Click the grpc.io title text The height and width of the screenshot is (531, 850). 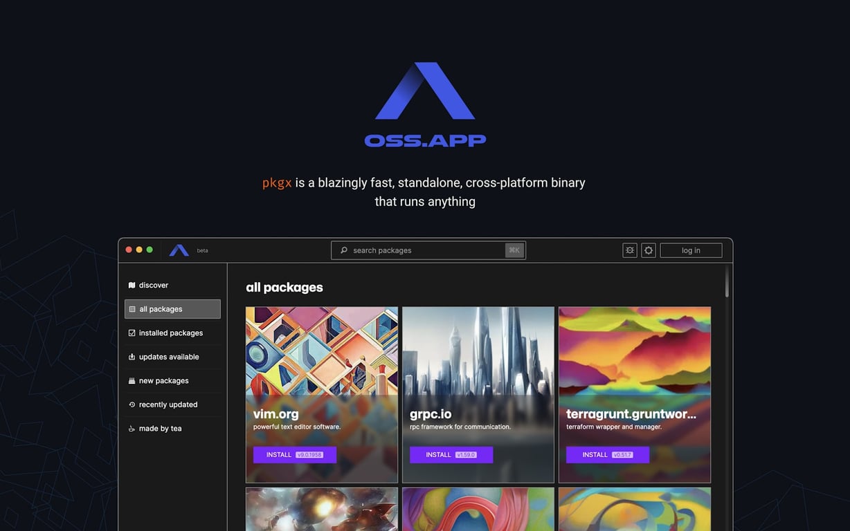point(431,414)
